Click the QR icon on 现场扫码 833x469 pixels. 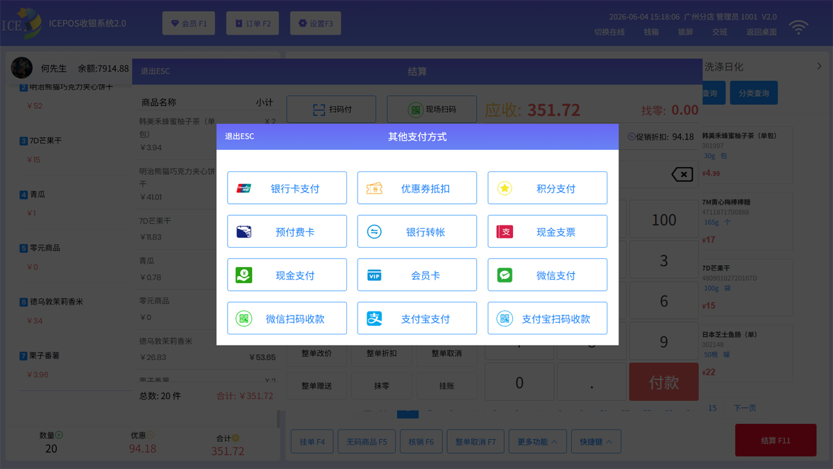415,110
